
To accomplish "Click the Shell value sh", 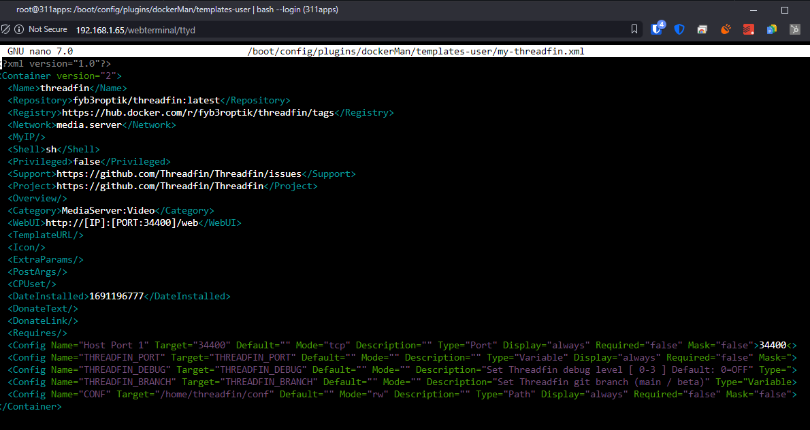I will coord(51,149).
